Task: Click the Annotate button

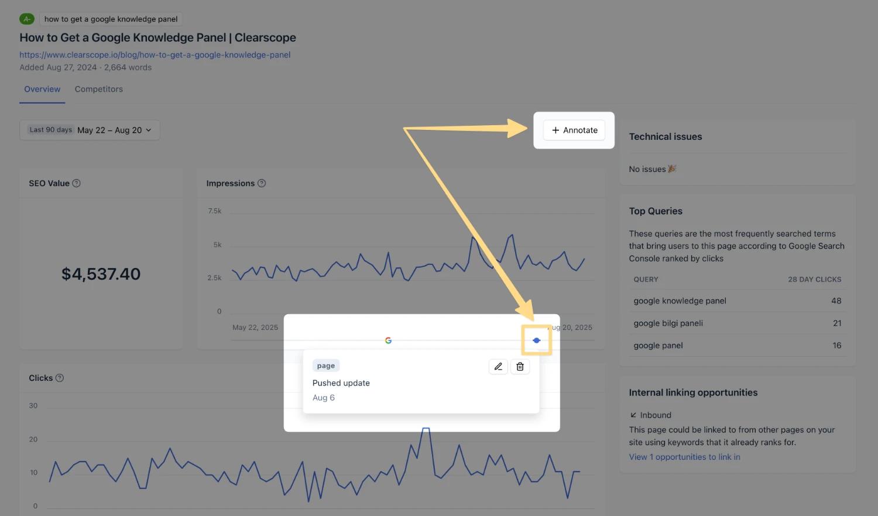Action: [x=574, y=130]
